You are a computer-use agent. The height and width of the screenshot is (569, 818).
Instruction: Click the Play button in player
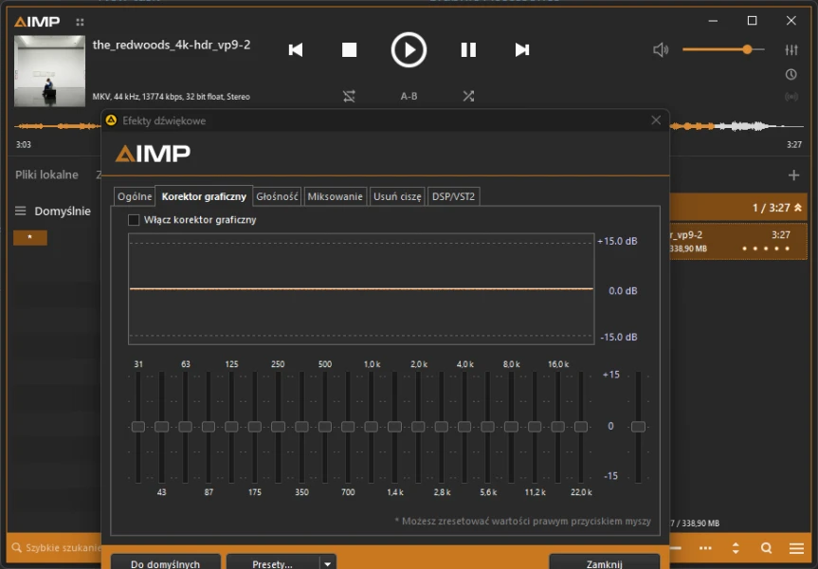[409, 49]
